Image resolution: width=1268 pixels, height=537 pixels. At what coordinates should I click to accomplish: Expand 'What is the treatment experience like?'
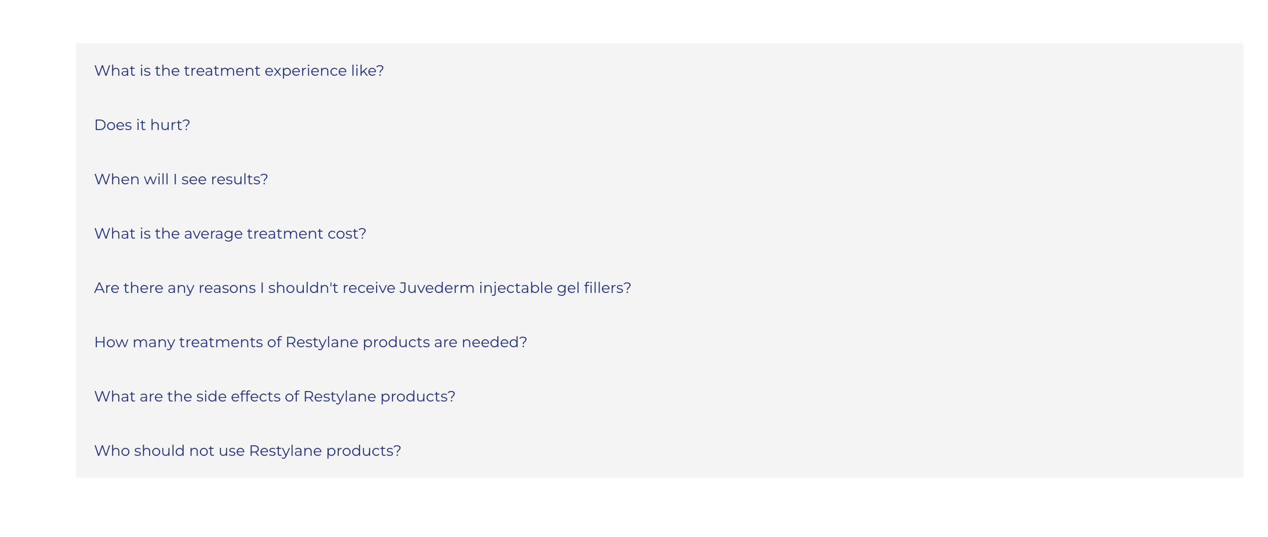coord(239,71)
